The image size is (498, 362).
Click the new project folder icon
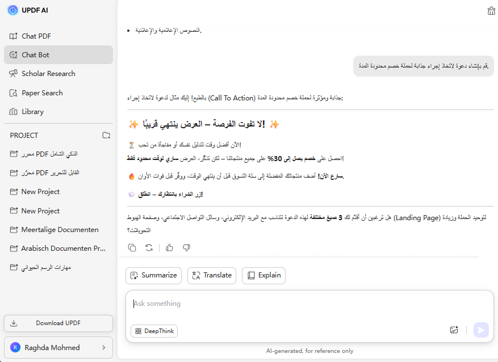pos(106,135)
